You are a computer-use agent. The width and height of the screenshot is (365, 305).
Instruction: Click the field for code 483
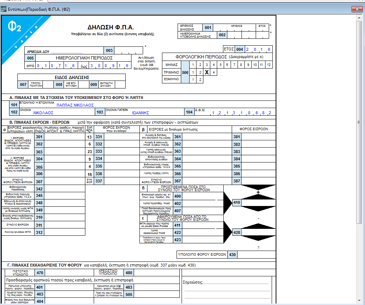(157, 287)
